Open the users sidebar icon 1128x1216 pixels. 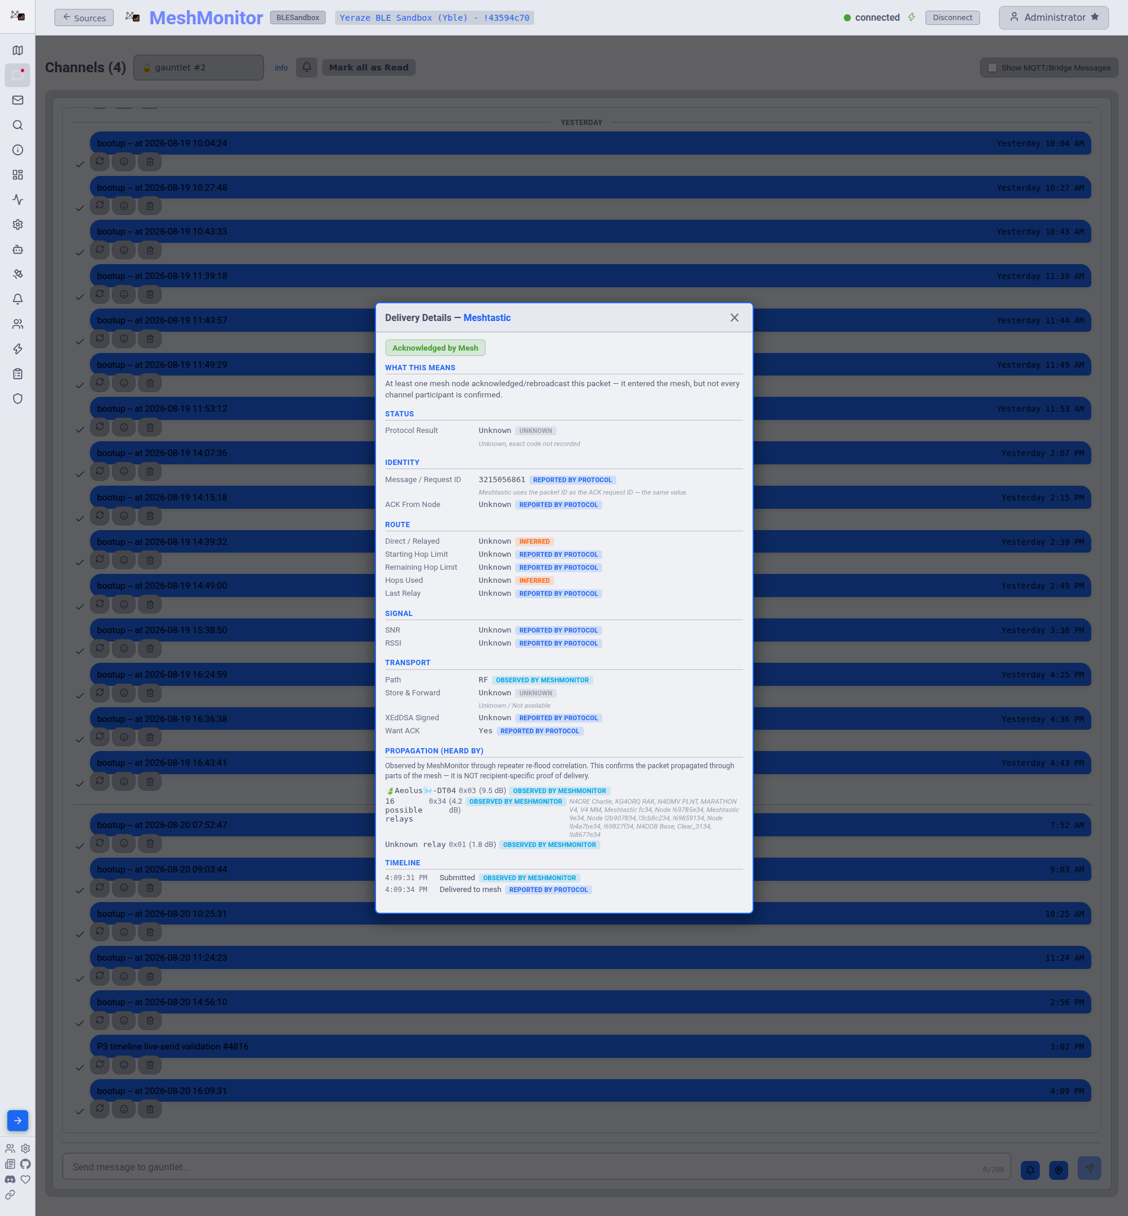click(18, 324)
